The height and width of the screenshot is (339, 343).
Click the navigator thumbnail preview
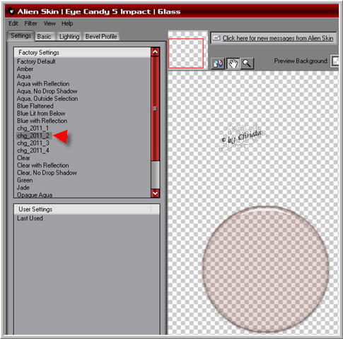186,54
